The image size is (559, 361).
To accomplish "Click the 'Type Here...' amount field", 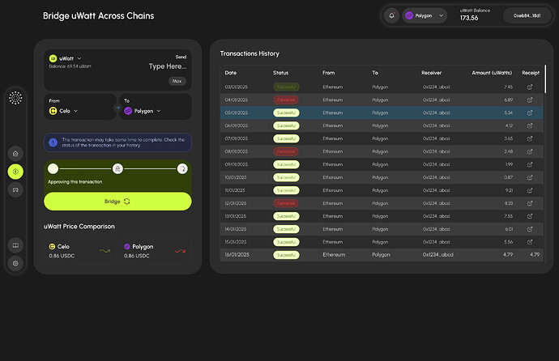I will coord(167,66).
